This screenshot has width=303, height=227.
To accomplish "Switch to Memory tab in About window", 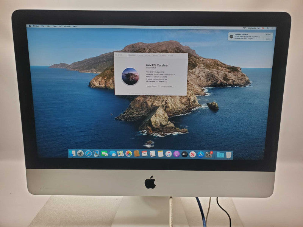I will (x=155, y=55).
